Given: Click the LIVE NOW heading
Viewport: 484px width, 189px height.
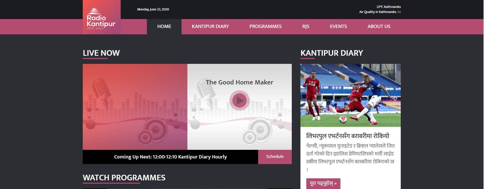Looking at the screenshot, I should pos(101,53).
